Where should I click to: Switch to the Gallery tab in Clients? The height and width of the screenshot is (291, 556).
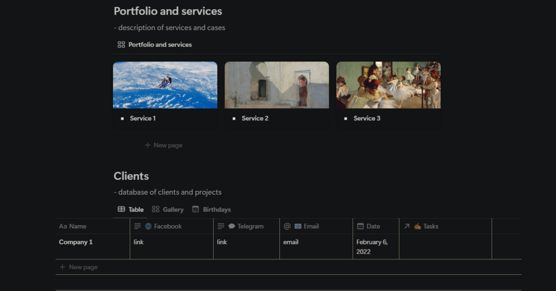(x=173, y=210)
